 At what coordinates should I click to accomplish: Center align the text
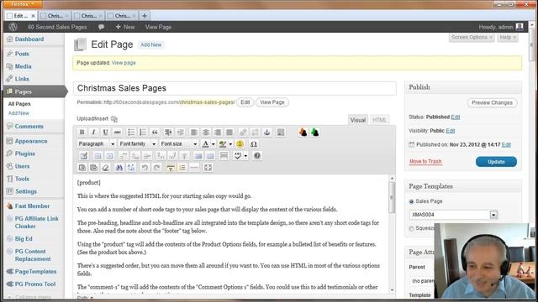(x=206, y=133)
